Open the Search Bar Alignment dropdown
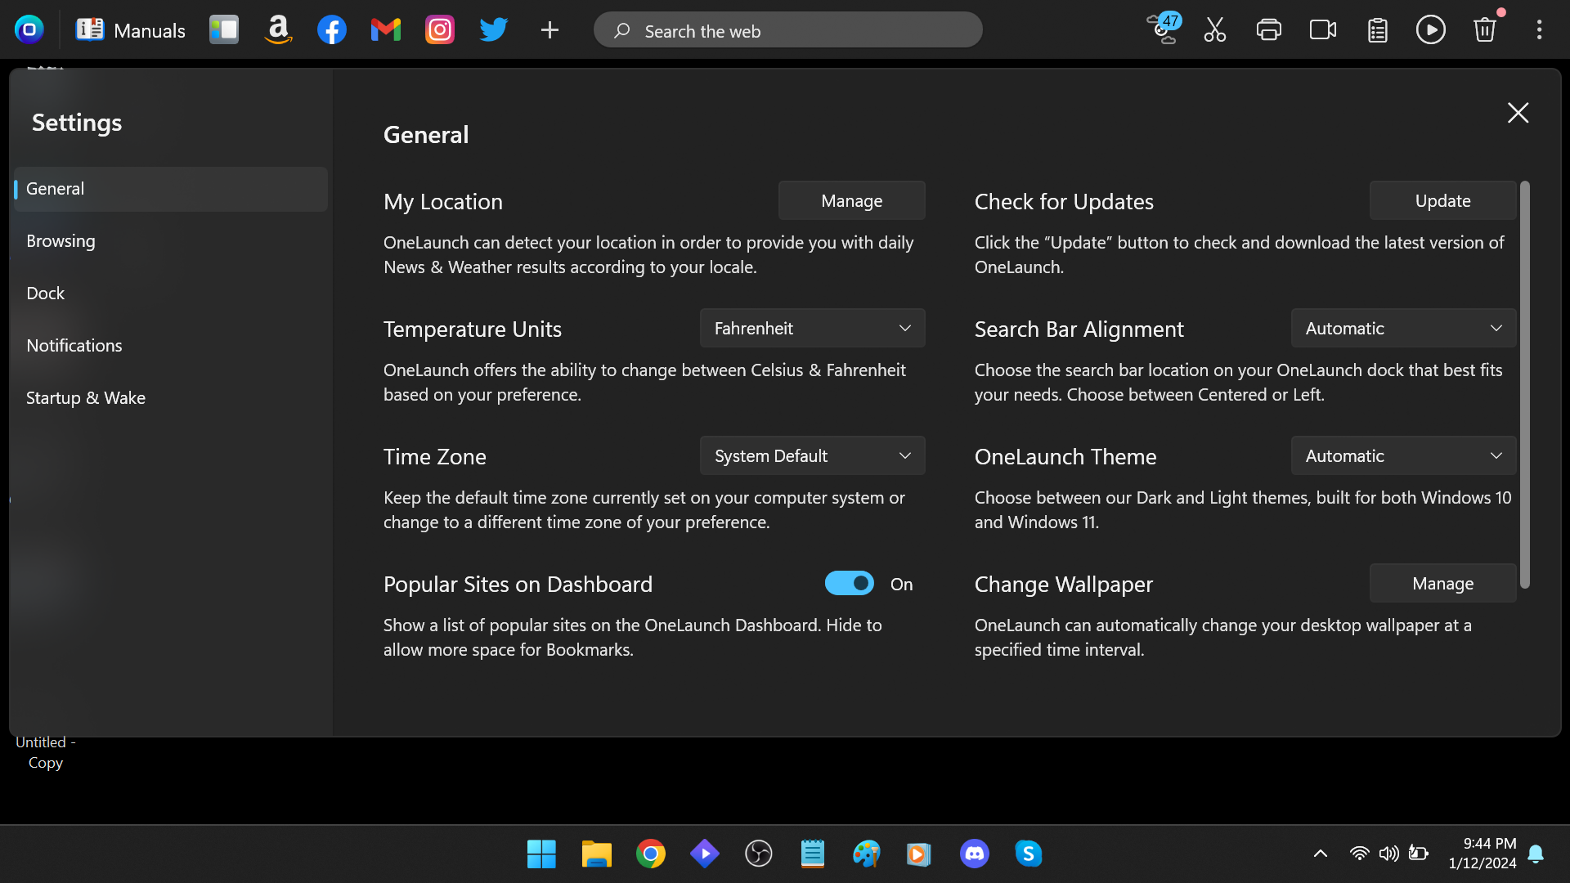Viewport: 1570px width, 883px height. point(1402,328)
